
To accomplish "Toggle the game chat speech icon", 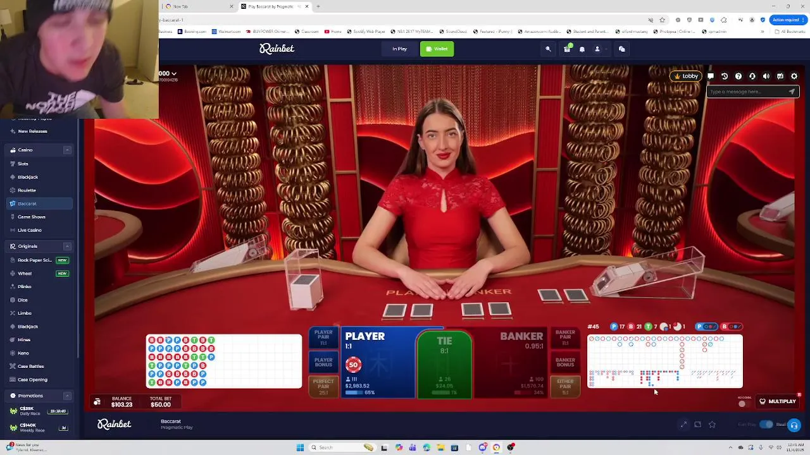I will [711, 76].
